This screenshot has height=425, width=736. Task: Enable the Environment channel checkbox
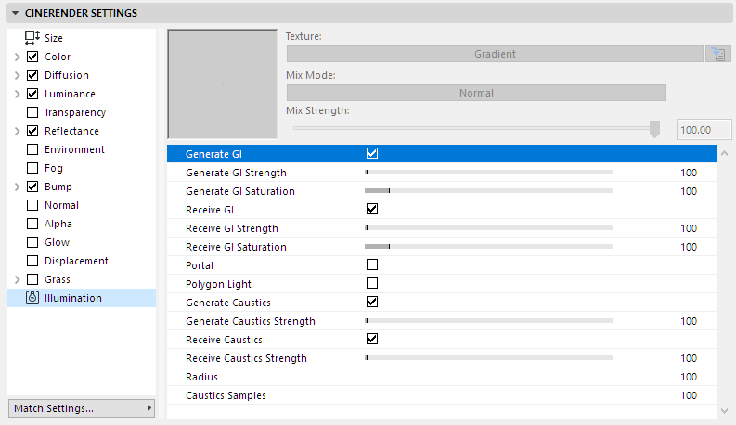[32, 149]
